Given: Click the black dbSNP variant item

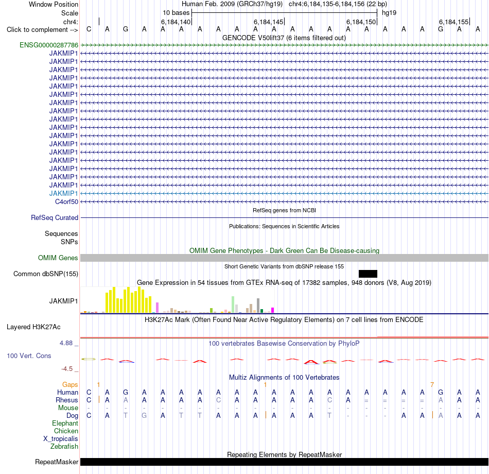Looking at the screenshot, I should click(368, 274).
